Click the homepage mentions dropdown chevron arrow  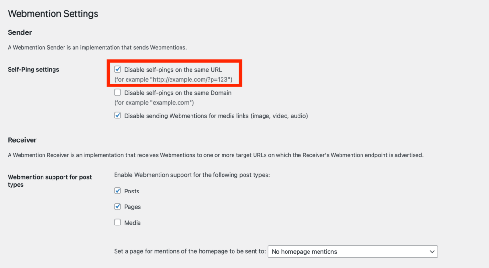pyautogui.click(x=432, y=252)
